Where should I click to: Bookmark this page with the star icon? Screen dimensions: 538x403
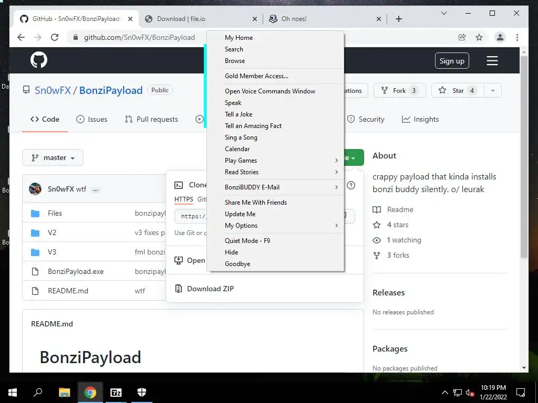479,37
